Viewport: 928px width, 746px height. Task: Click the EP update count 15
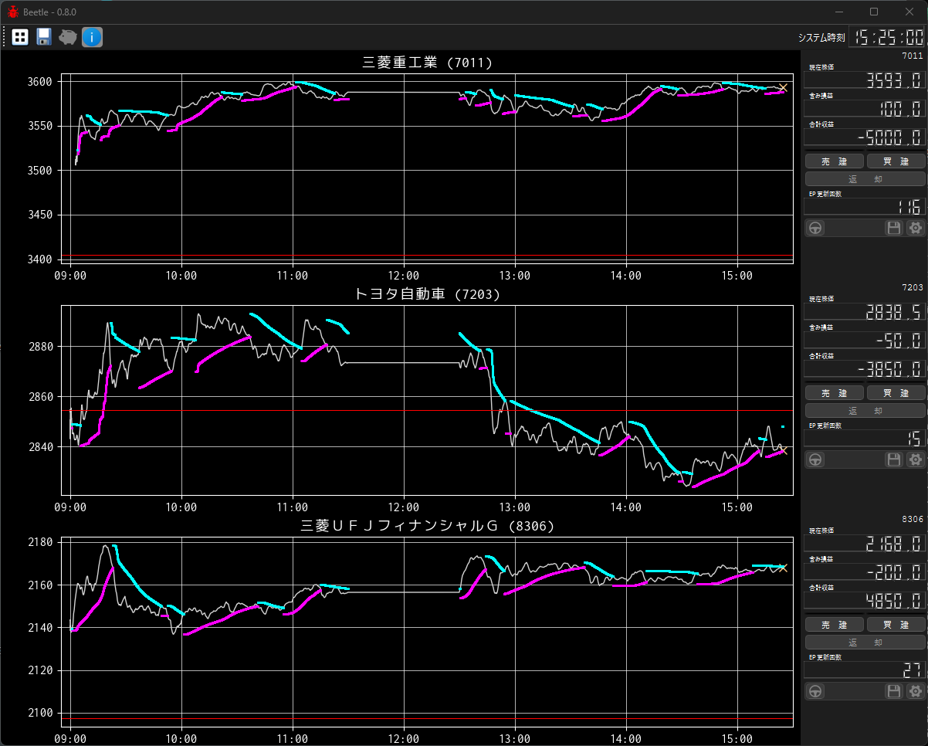(x=865, y=439)
